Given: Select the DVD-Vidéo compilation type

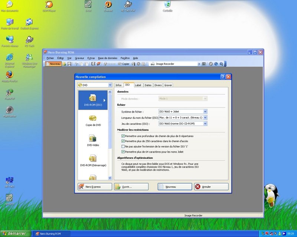Looking at the screenshot, I should 93,140.
